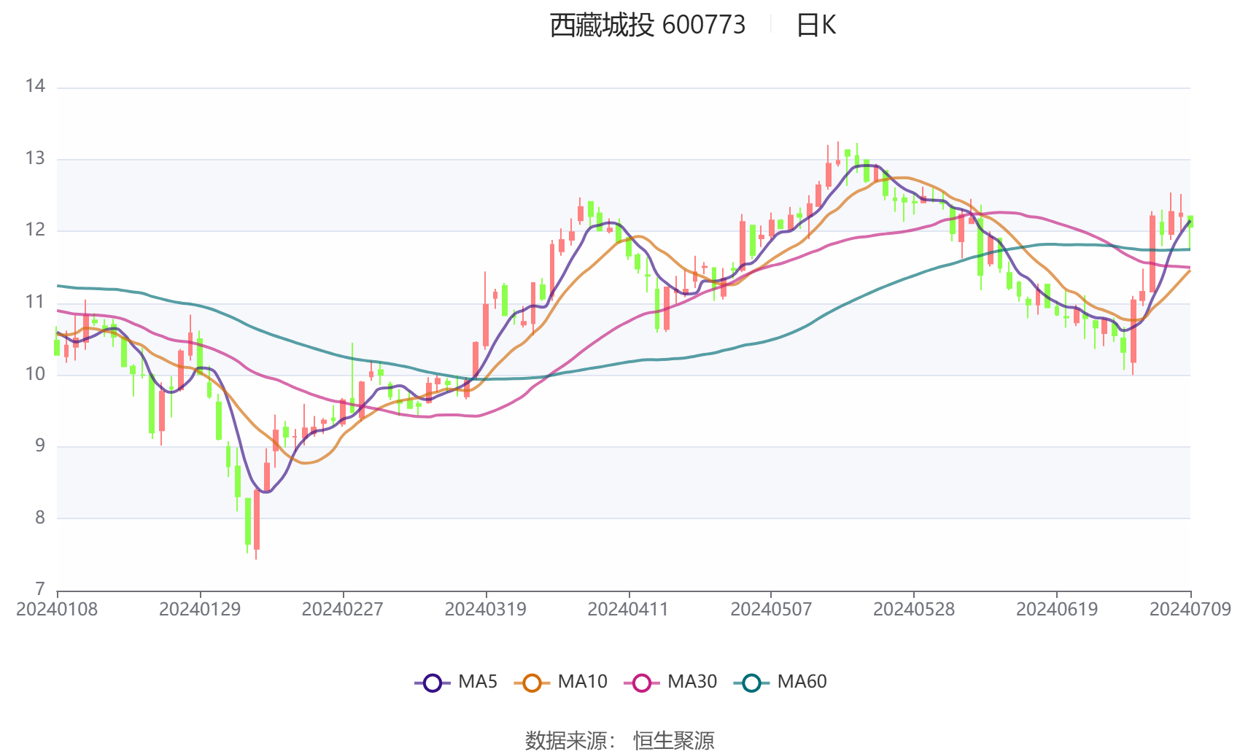Click the y-axis value 8
Screen dimensions: 1240x754
pyautogui.click(x=40, y=518)
